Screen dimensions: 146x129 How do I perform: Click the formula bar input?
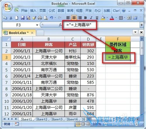point(101,25)
